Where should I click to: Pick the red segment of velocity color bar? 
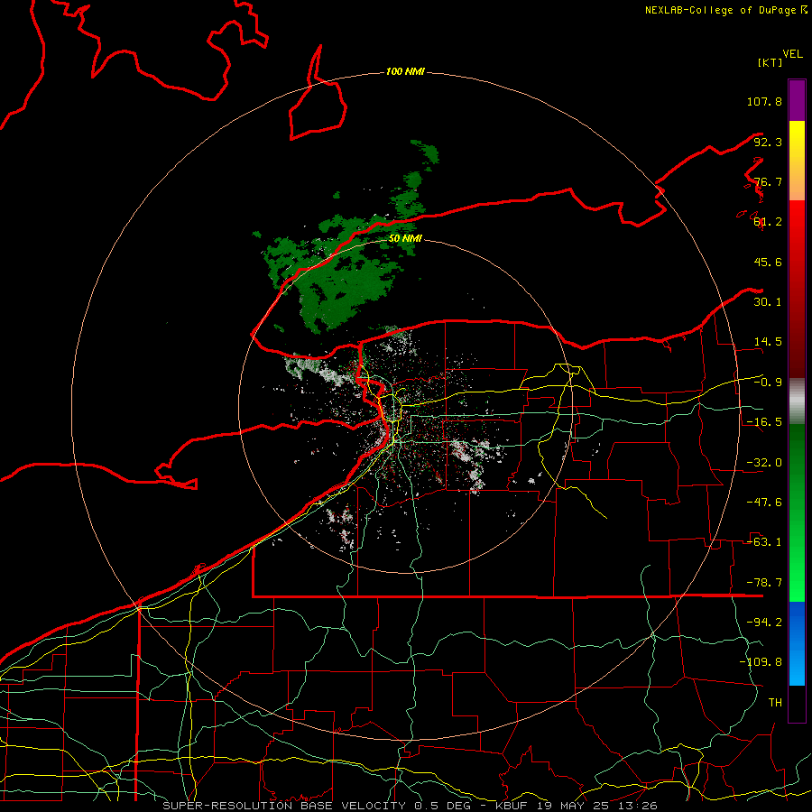[x=797, y=289]
